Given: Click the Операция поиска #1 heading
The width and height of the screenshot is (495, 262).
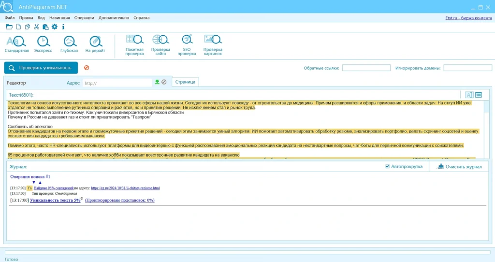Looking at the screenshot, I should (30, 177).
